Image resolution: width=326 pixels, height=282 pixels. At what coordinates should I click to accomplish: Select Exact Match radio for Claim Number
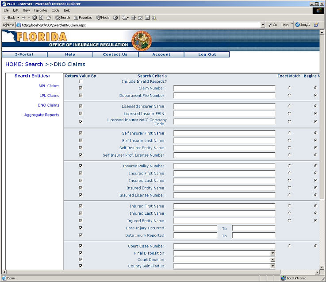289,88
